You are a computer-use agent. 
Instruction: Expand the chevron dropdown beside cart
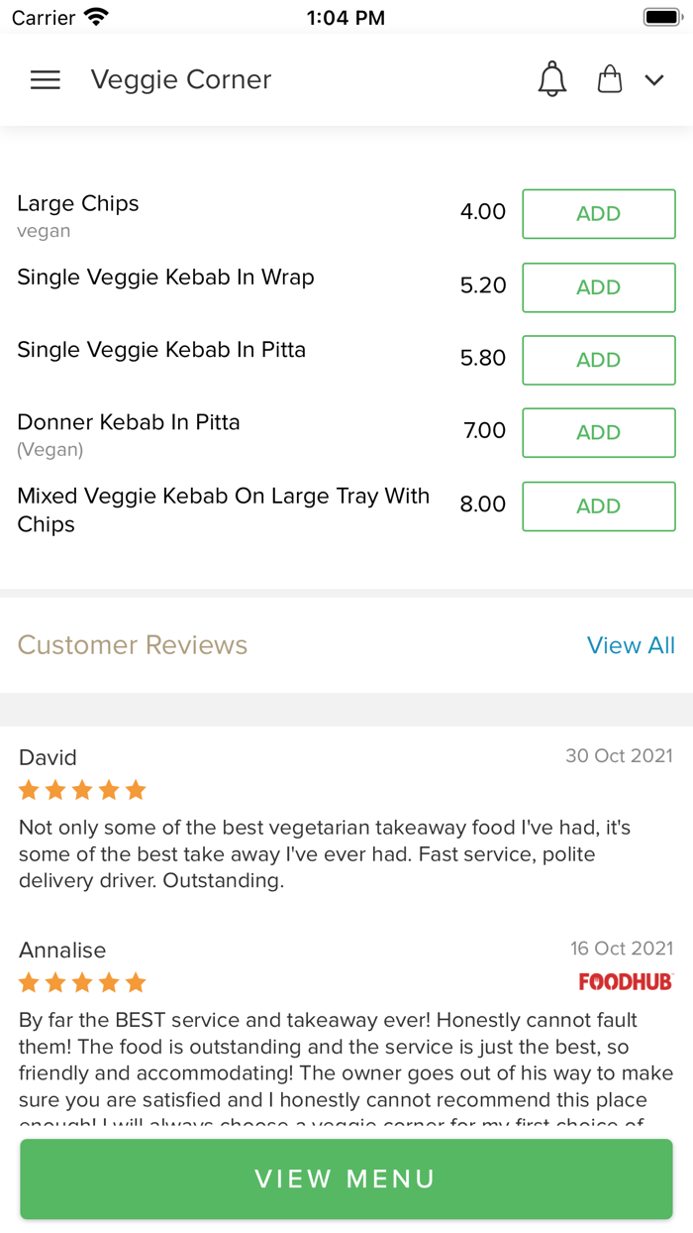coord(654,80)
